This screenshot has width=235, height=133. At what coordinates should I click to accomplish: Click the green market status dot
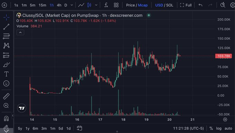tap(149, 15)
